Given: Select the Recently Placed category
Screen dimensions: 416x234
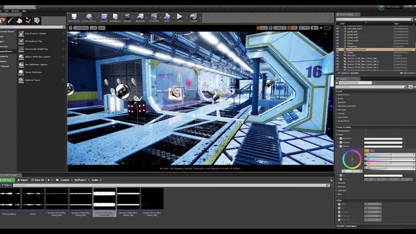Looking at the screenshot, I should click(7, 32).
